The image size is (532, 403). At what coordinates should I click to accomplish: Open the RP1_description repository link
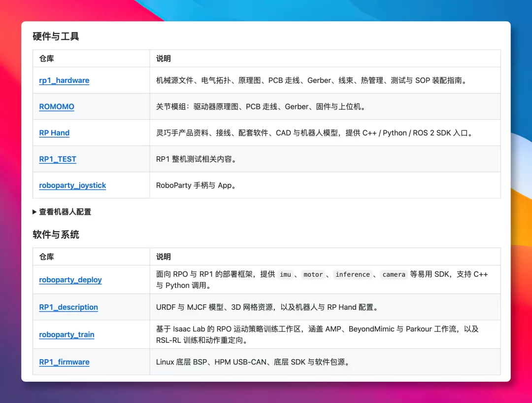pos(68,307)
